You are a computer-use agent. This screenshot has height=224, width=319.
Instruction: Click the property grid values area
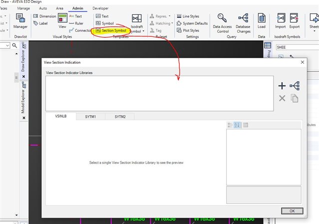coord(264,157)
